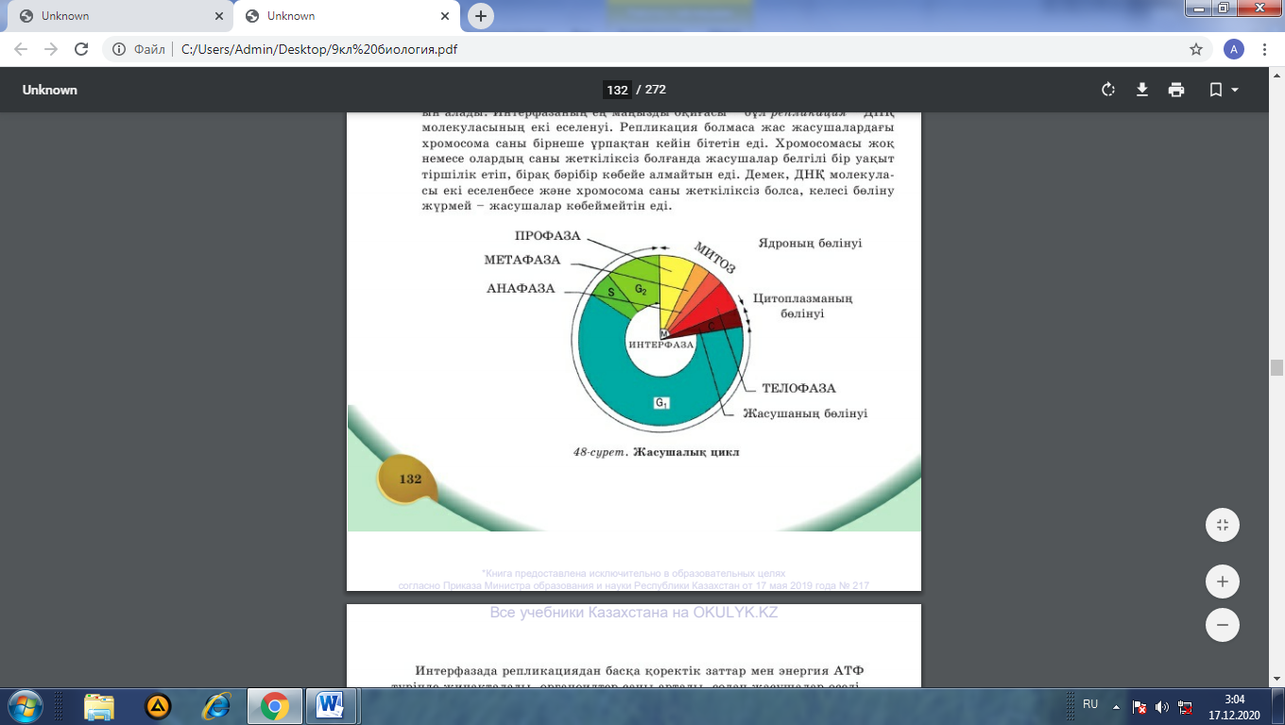Click the МЕТАФАЗА label in the diagram
1285x725 pixels.
(x=523, y=260)
